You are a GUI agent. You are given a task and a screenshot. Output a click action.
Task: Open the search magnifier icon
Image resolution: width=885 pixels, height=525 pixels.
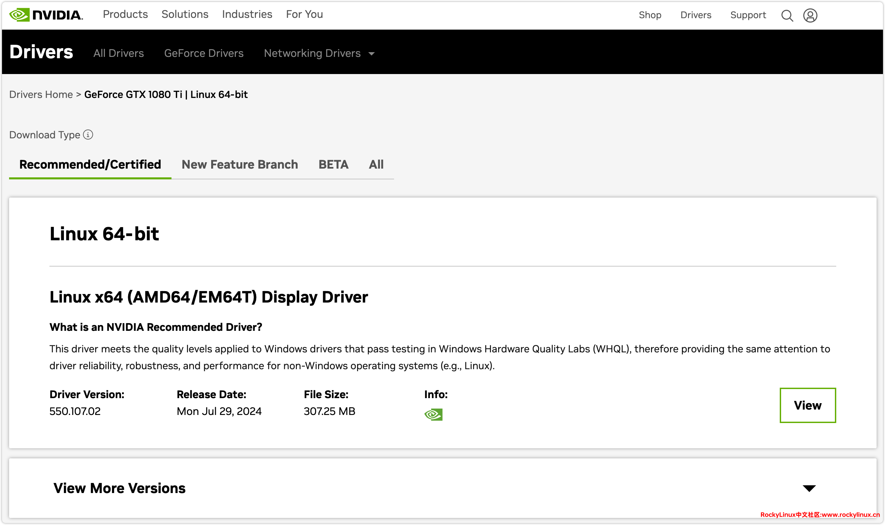click(787, 15)
